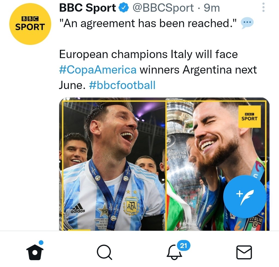Tap the "European champions Italy" tweet text
The height and width of the screenshot is (267, 279).
pos(148,54)
